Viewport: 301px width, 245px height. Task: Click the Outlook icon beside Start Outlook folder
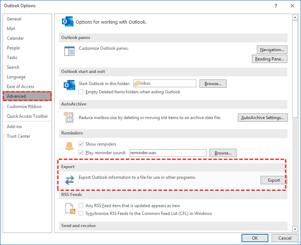click(x=69, y=85)
